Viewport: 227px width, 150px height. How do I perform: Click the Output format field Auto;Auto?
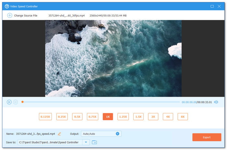(97, 134)
